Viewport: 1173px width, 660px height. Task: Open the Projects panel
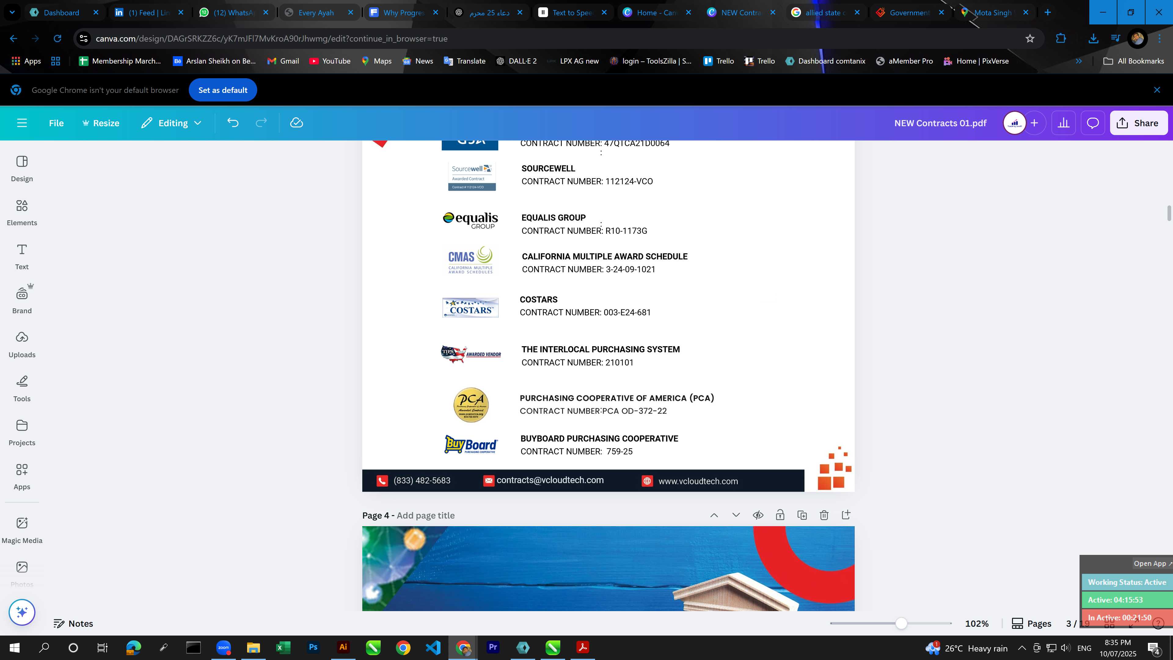coord(22,433)
